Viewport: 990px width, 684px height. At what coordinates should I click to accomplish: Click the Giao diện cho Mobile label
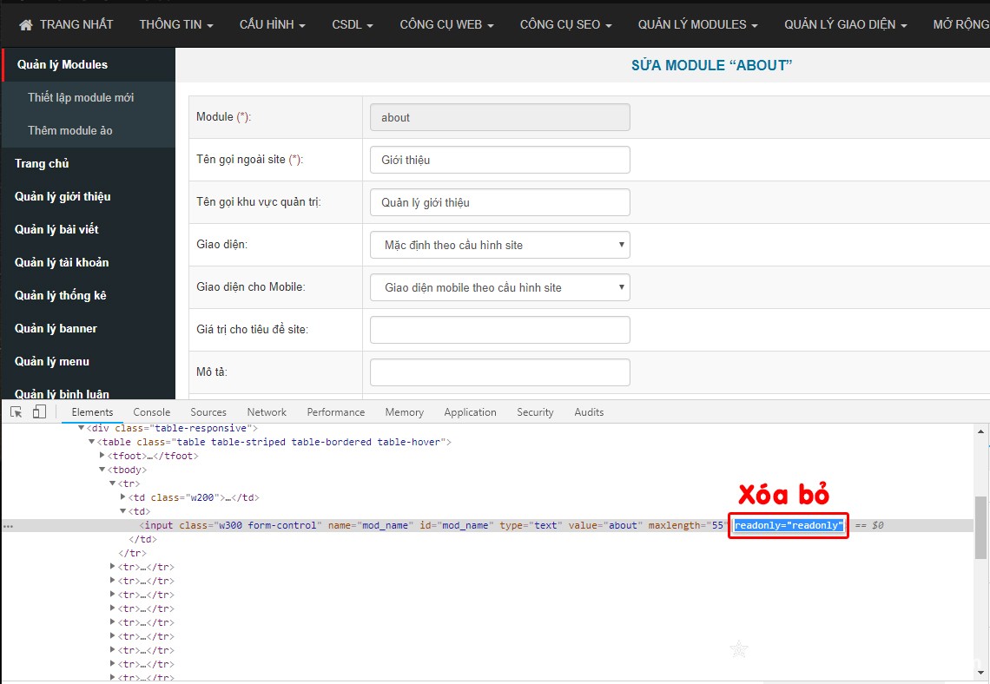point(251,287)
